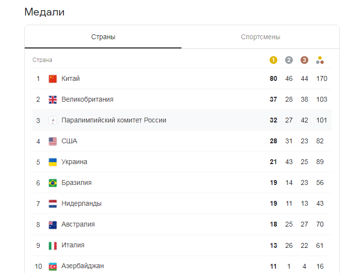Viewport: 363px width, 273px height.
Task: Click the Италия country name
Action: [x=73, y=245]
